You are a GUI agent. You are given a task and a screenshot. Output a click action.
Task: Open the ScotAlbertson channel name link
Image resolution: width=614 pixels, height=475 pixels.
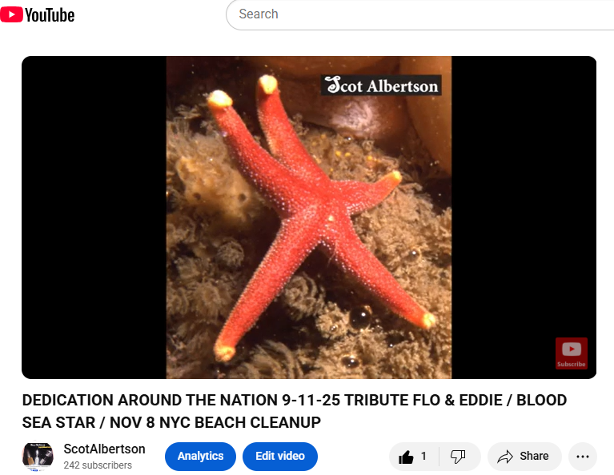pos(104,449)
